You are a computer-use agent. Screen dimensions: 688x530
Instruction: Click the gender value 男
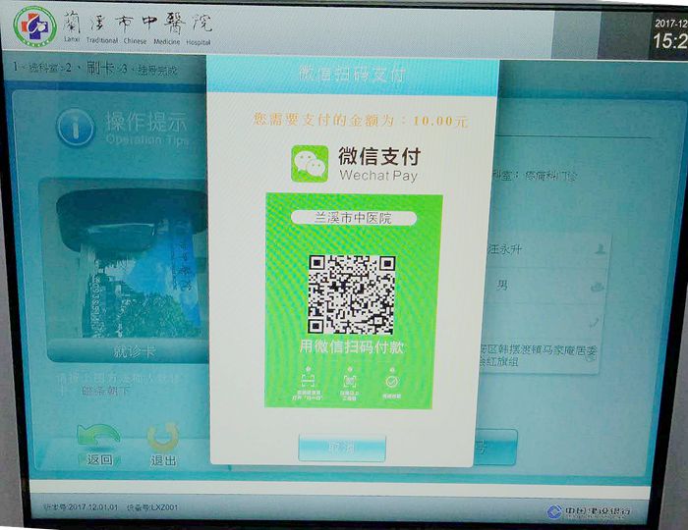502,286
